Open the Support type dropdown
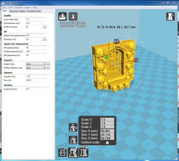Image resolution: width=179 pixels, height=161 pixels. [36, 64]
